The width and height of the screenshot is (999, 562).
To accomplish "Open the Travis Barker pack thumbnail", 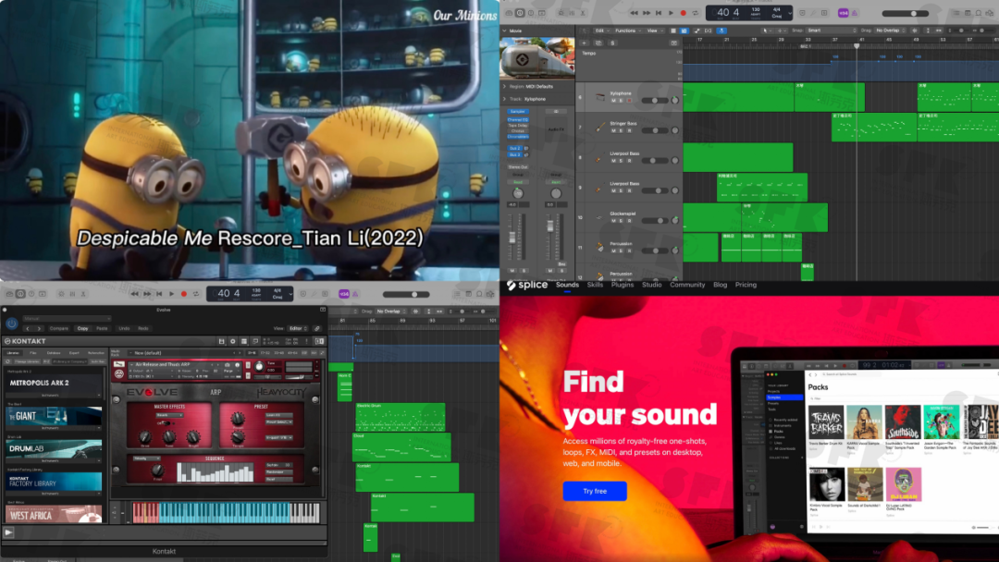I will (x=826, y=422).
